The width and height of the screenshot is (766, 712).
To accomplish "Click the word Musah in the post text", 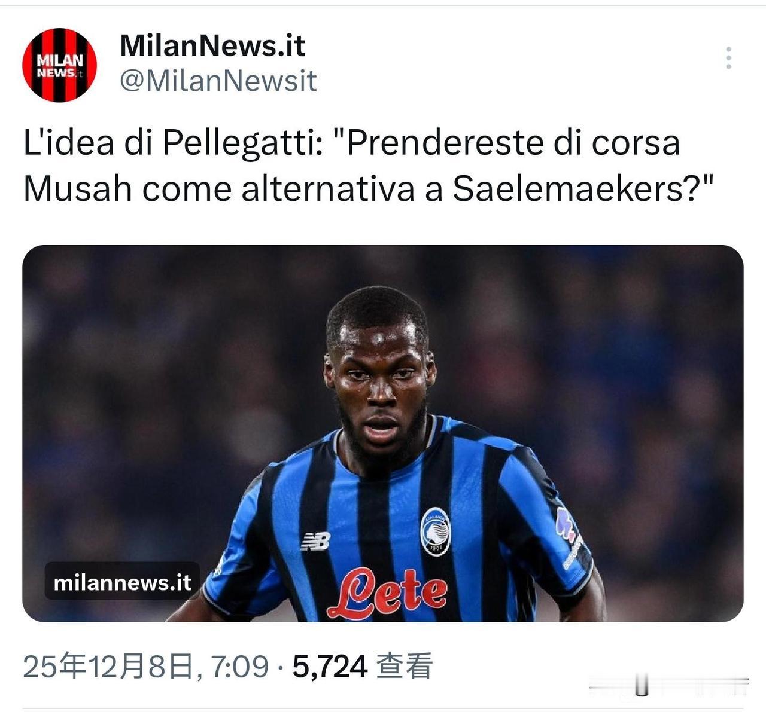I will coord(77,189).
